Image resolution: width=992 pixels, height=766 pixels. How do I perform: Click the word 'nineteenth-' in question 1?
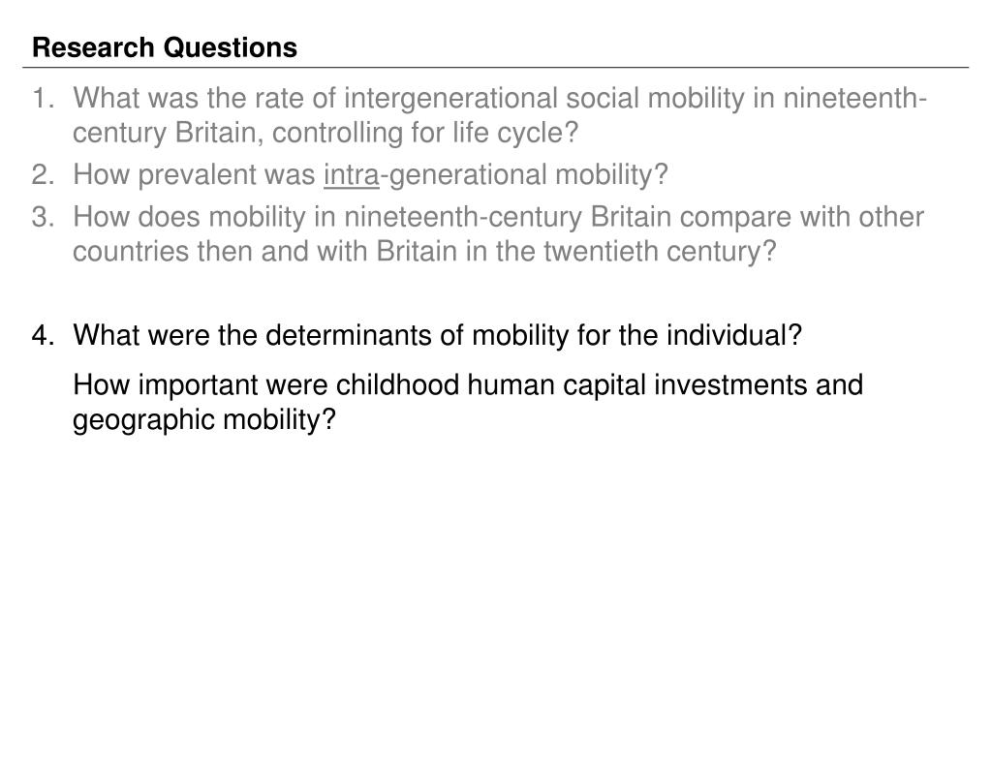pyautogui.click(x=855, y=99)
